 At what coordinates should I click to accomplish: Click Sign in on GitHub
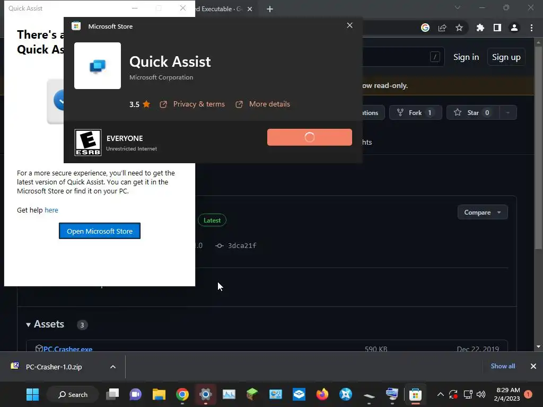coord(466,57)
